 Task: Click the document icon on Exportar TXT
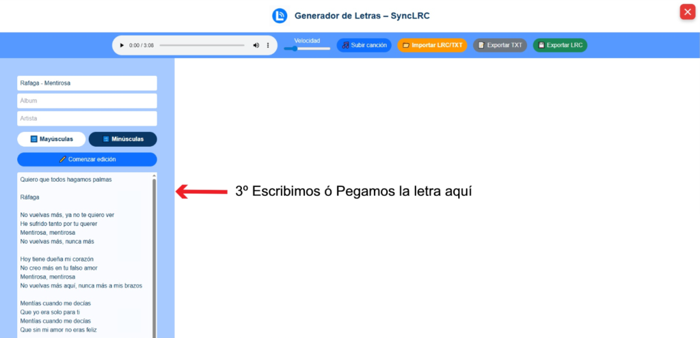pos(482,45)
